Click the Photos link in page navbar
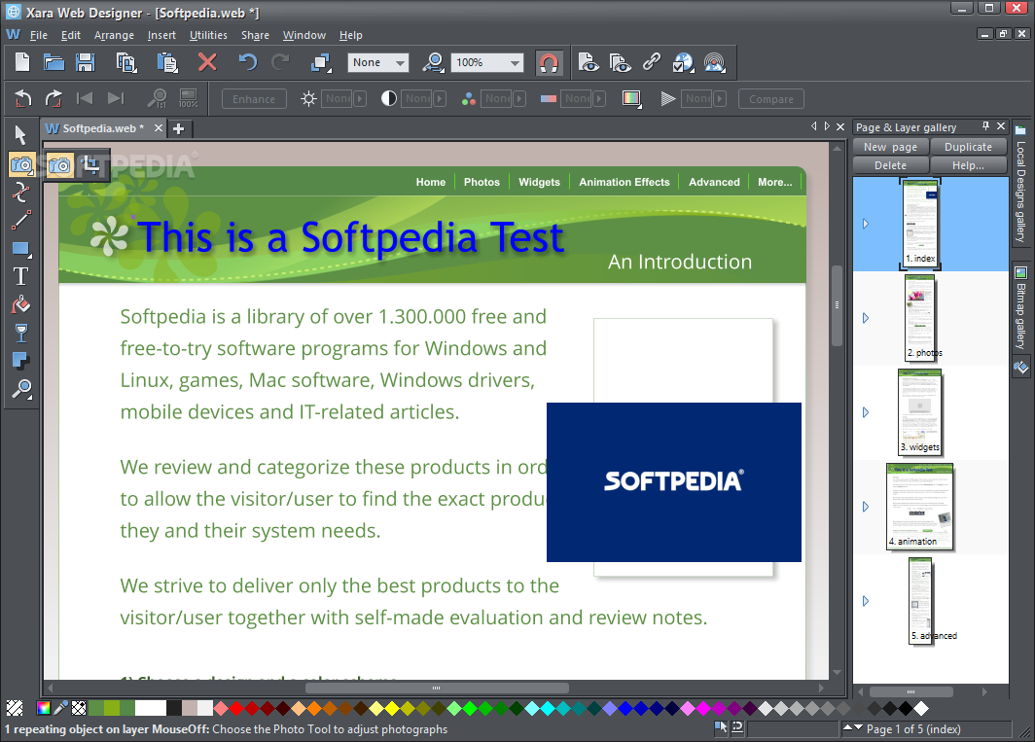Screen dimensions: 1035x742 [482, 182]
